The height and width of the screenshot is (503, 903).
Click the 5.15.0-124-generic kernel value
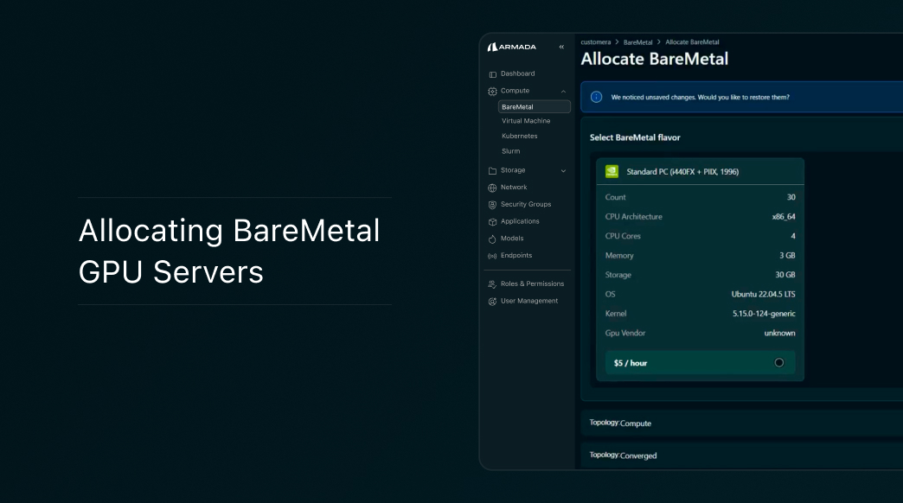[764, 314]
